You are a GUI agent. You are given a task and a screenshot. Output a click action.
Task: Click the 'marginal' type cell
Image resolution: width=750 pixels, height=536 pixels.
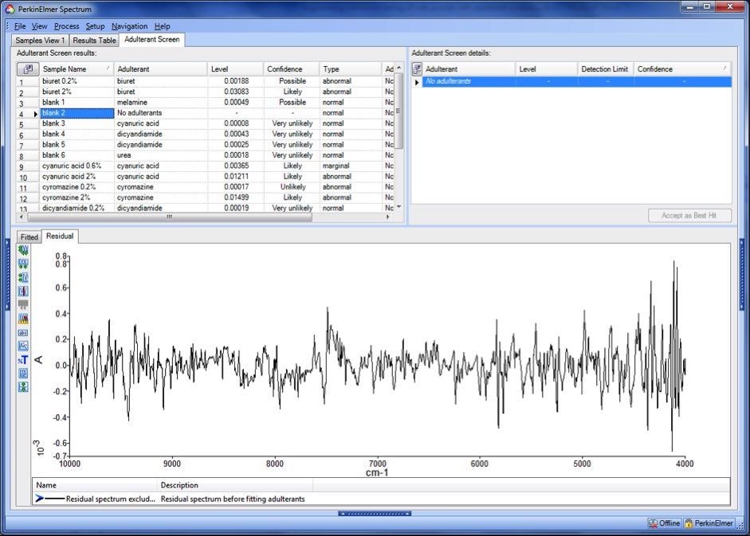point(350,166)
